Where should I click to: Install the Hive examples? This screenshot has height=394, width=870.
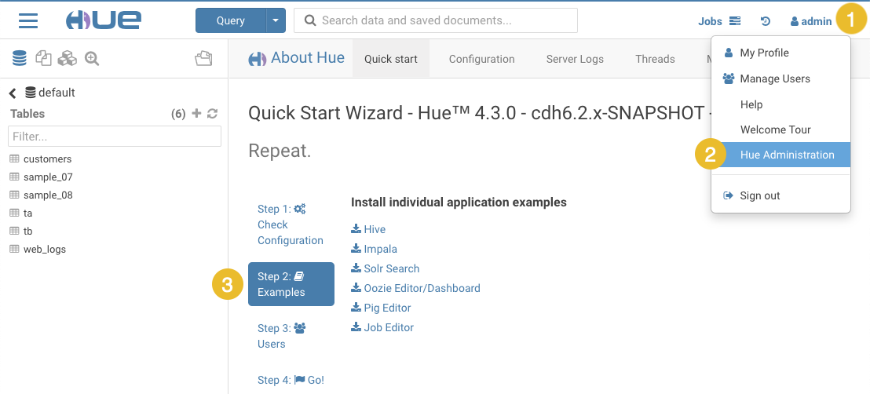tap(374, 229)
